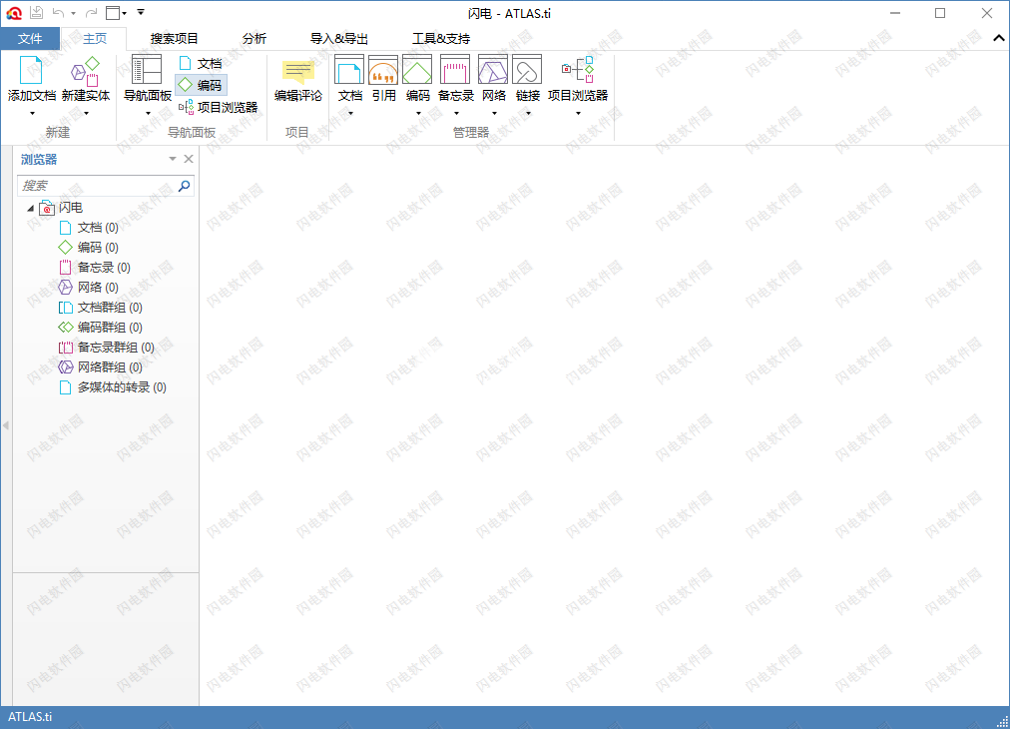Close the 浏览器 panel with X

[189, 159]
